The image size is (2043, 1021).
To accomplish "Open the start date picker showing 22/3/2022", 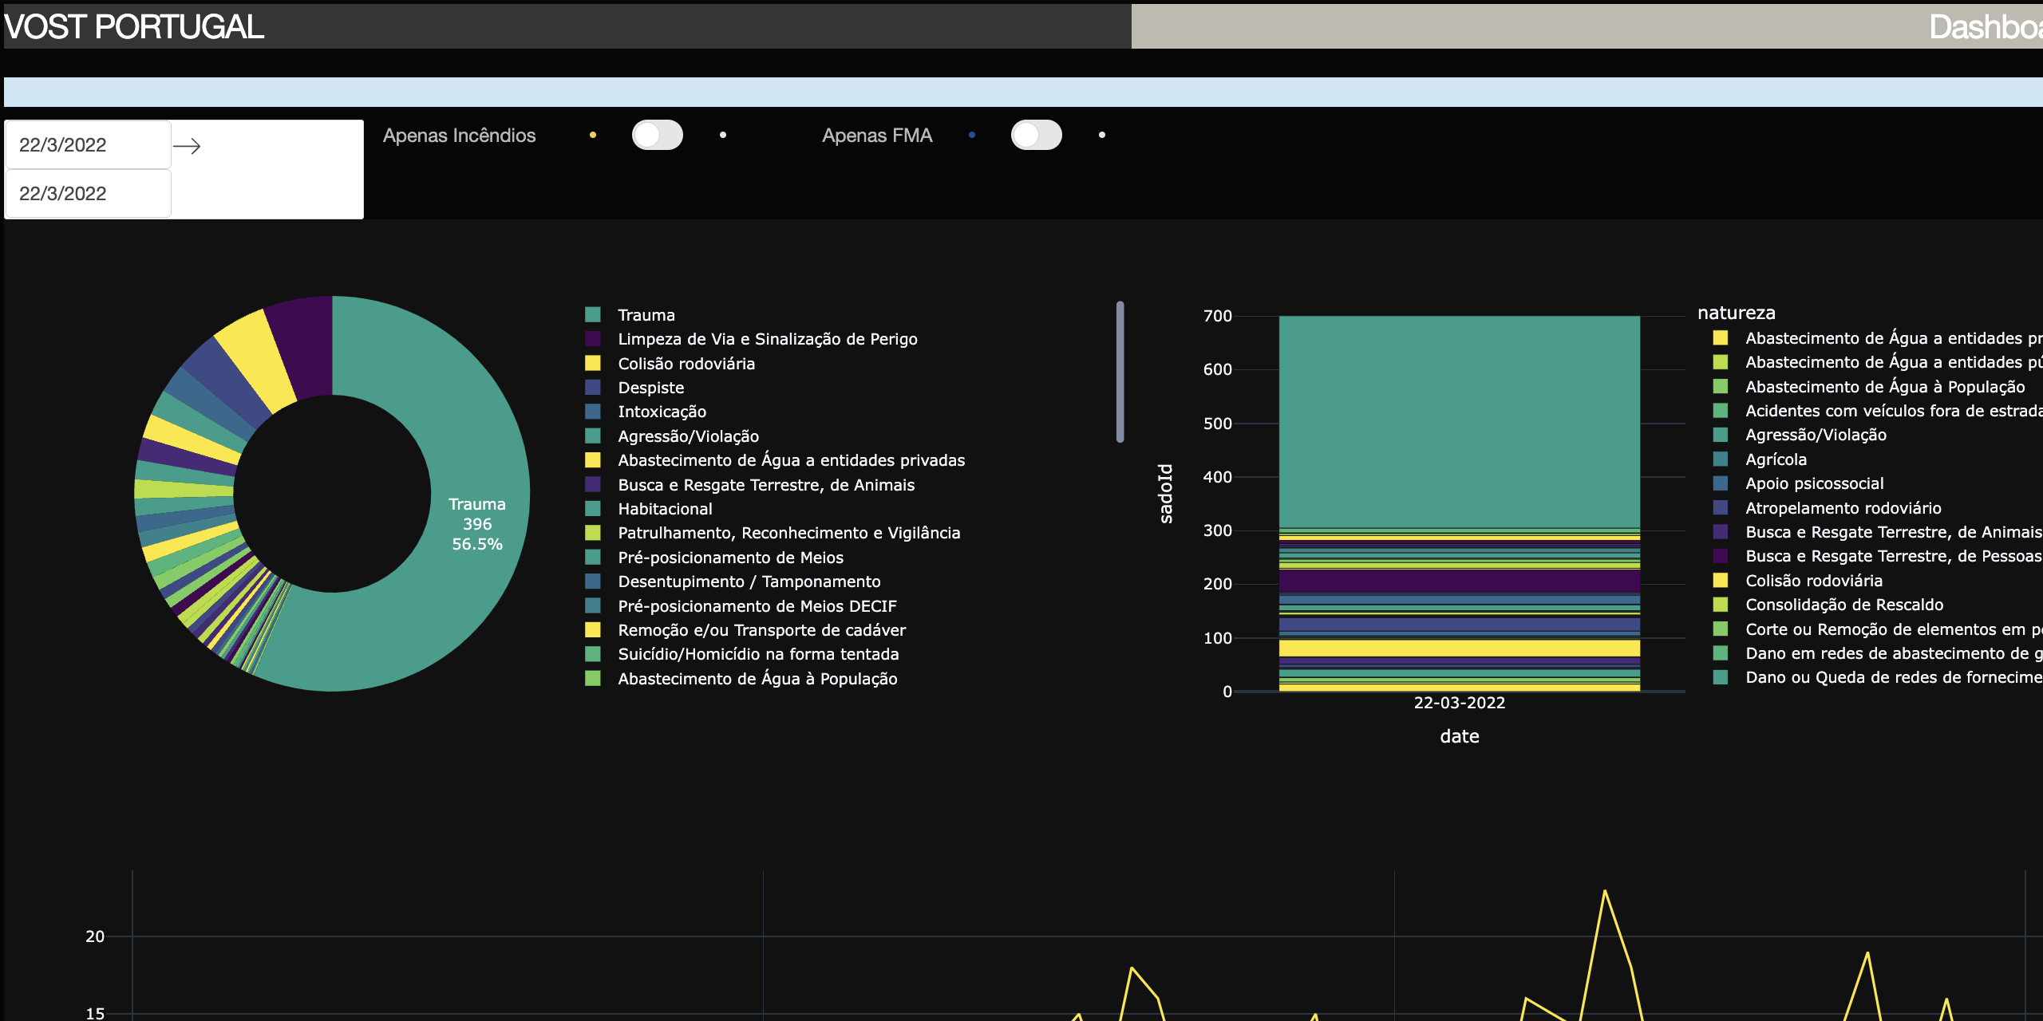I will click(x=87, y=145).
